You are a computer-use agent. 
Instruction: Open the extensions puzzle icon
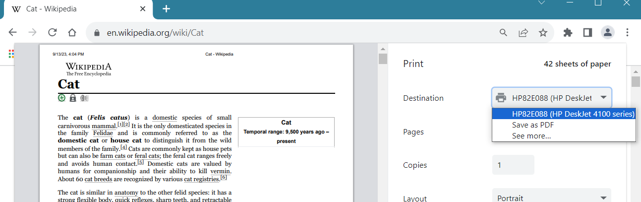coord(568,33)
